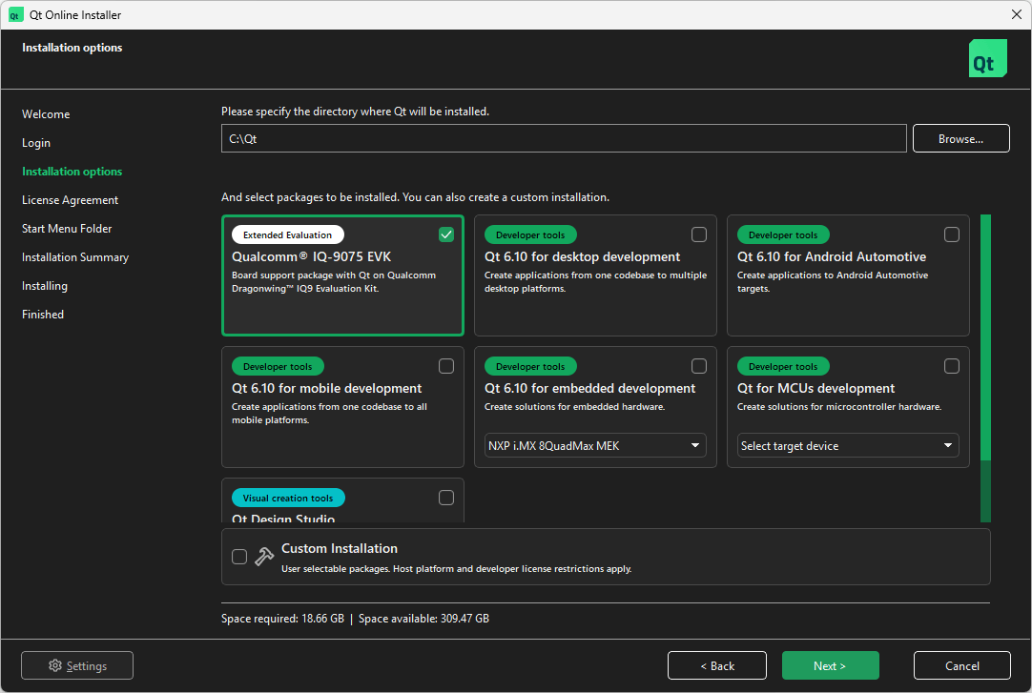
Task: Click the Qt logo in the top-right corner
Action: (987, 57)
